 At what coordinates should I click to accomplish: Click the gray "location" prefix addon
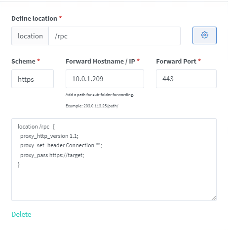30,36
